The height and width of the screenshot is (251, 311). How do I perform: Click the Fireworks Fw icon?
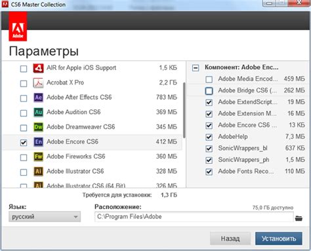coord(38,157)
